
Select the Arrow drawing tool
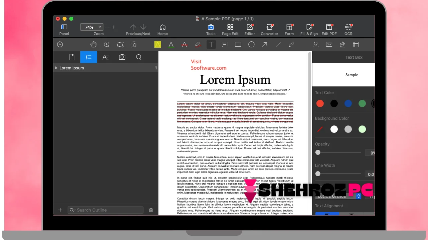(265, 44)
